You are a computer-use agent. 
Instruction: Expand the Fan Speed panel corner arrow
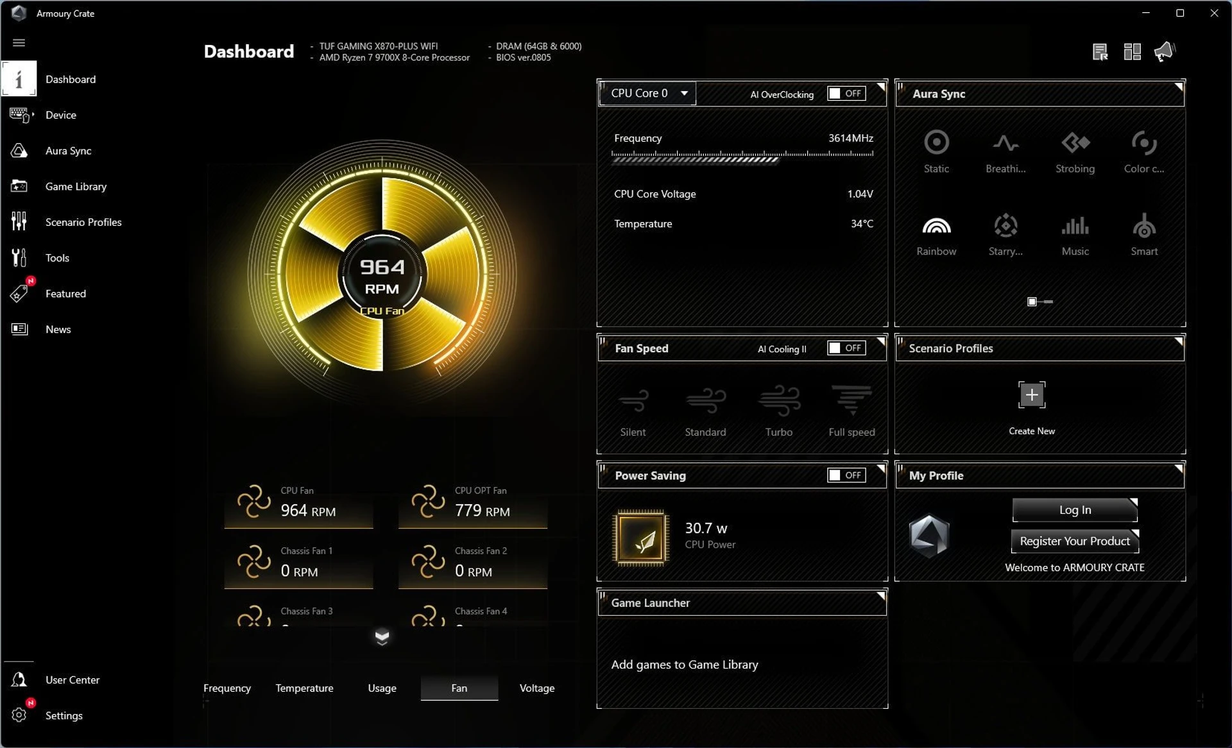click(x=881, y=341)
